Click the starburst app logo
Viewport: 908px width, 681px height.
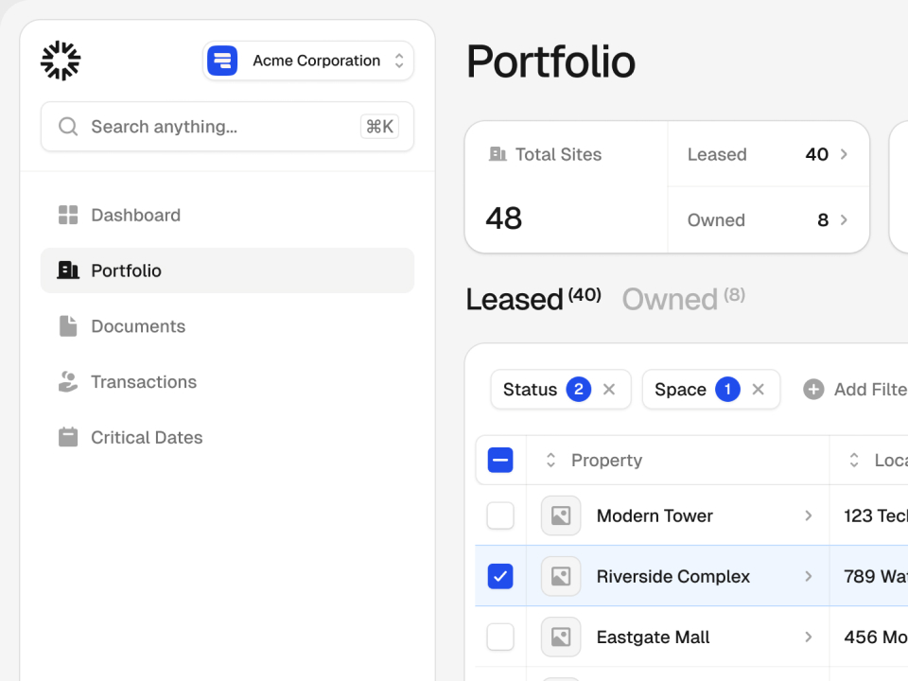tap(61, 61)
